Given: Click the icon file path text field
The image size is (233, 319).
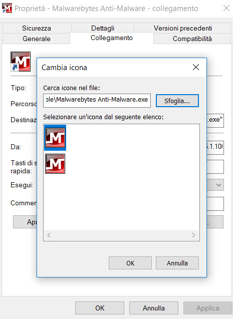Looking at the screenshot, I should pyautogui.click(x=97, y=101).
